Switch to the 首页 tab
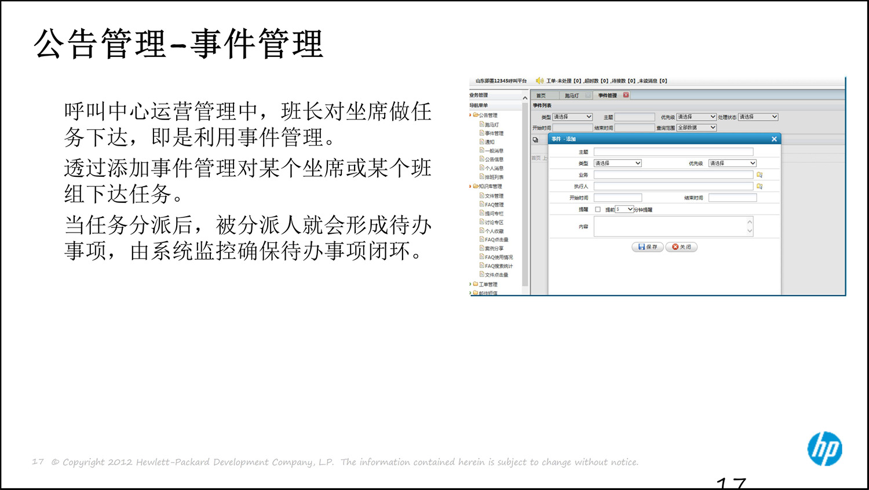The width and height of the screenshot is (869, 490). point(540,95)
